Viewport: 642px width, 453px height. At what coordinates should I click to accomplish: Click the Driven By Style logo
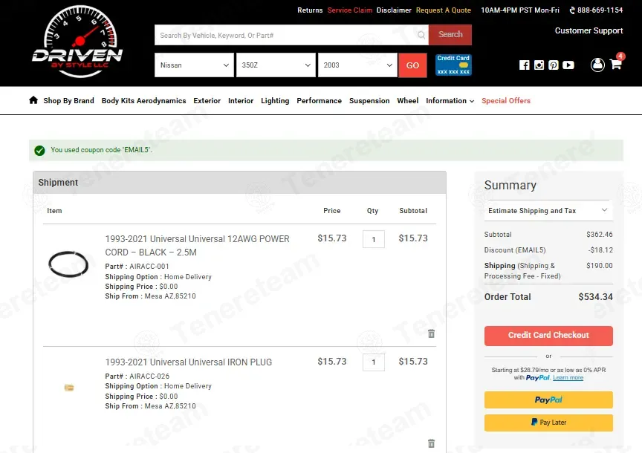(78, 42)
